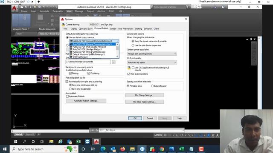Choose DWF6 ePlot.pc3 from list

pyautogui.click(x=93, y=57)
